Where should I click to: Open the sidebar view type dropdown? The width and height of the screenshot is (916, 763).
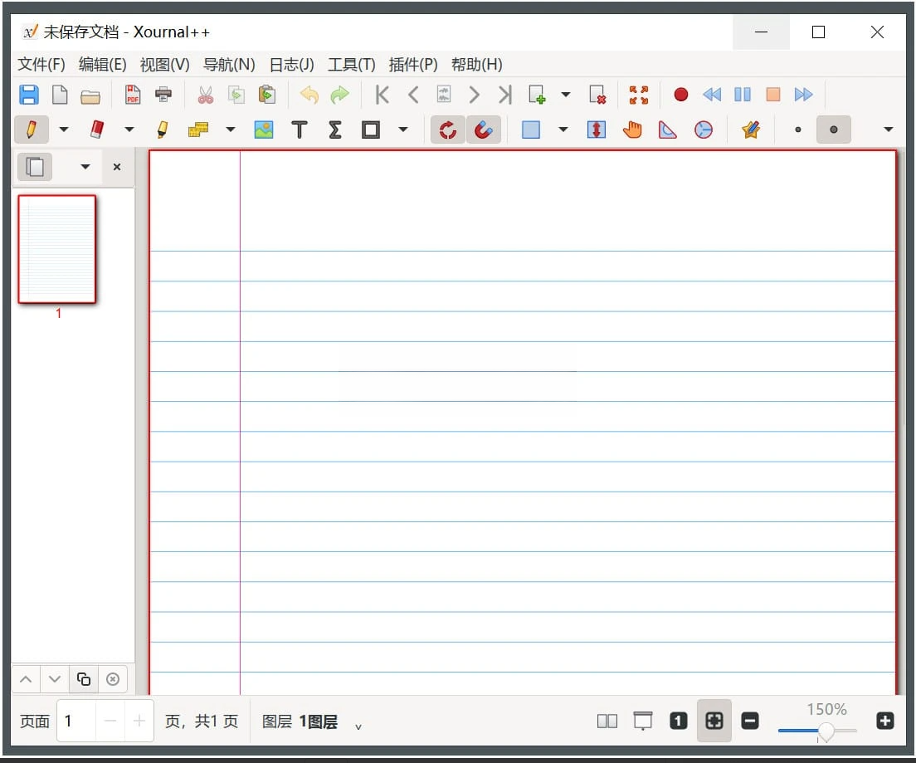(85, 167)
